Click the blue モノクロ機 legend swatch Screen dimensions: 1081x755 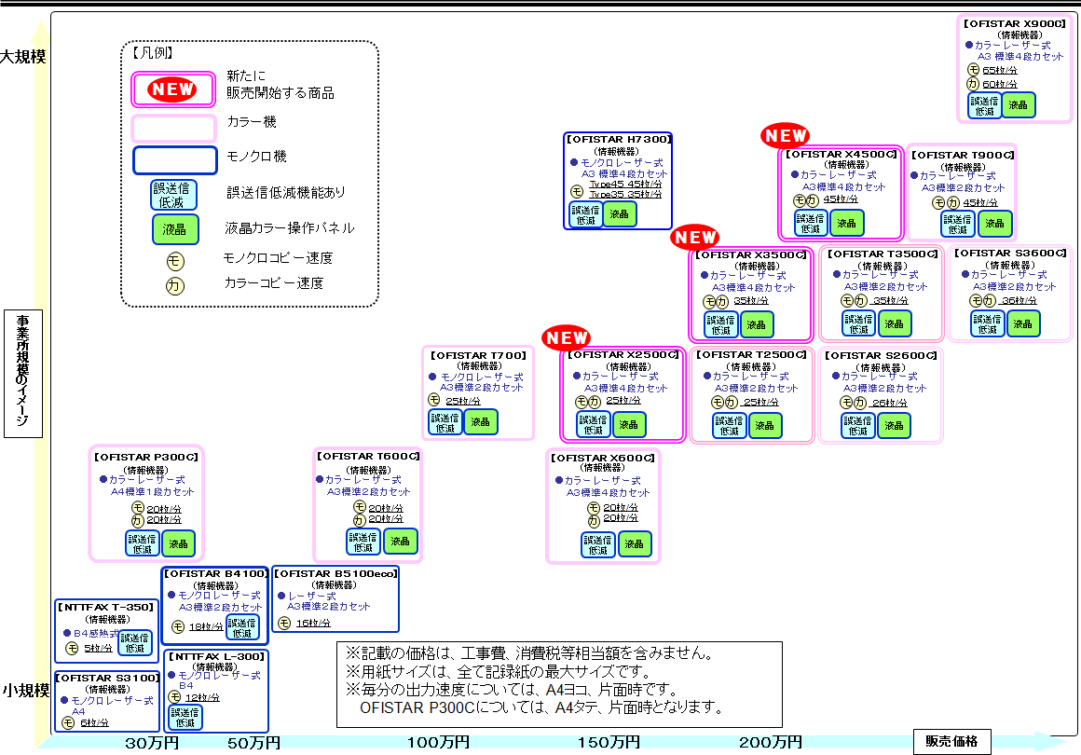[175, 160]
